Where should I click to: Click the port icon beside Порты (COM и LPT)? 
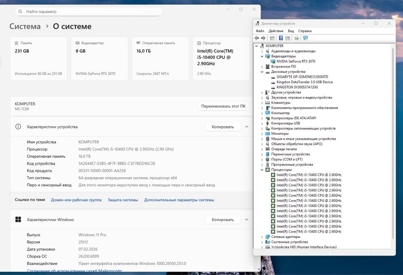(268, 159)
